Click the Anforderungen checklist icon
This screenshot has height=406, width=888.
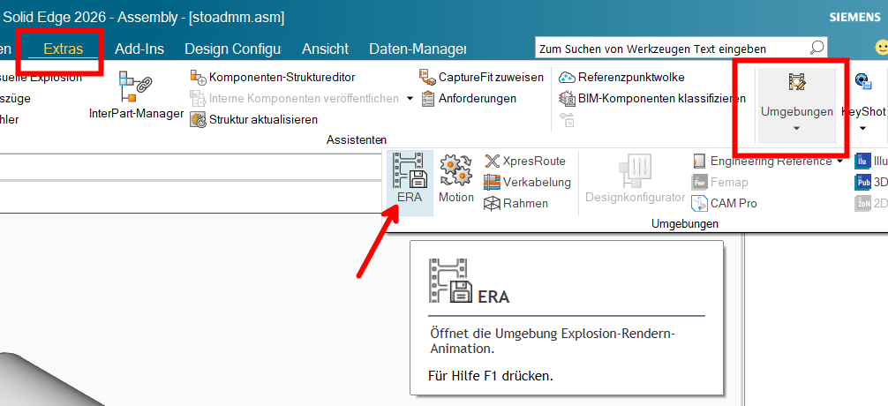427,99
